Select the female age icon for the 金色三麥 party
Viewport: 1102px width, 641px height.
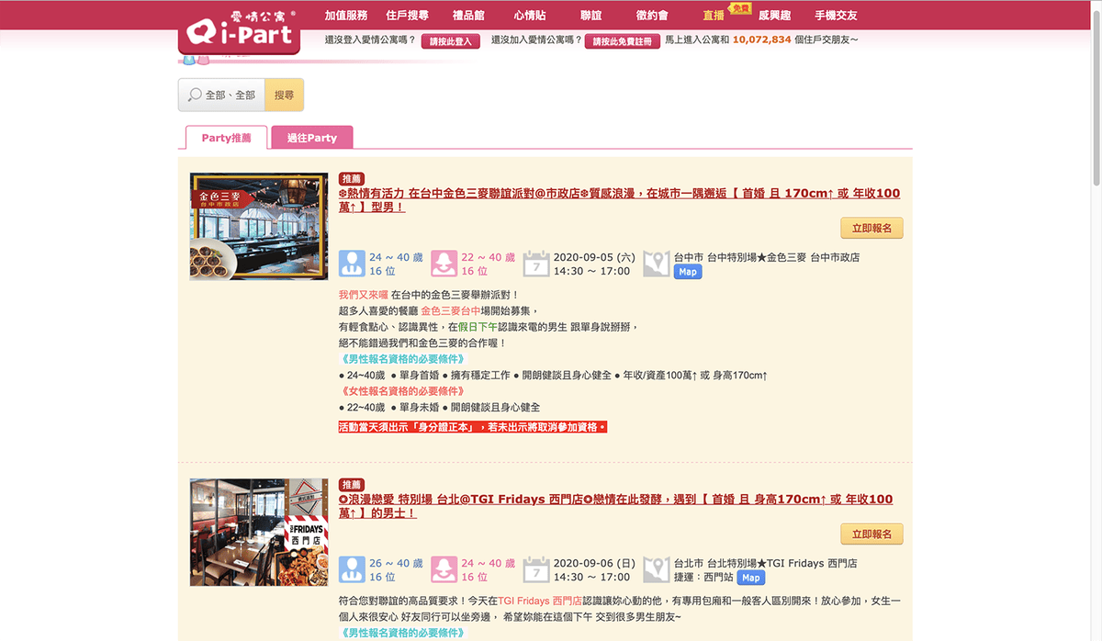pos(444,264)
